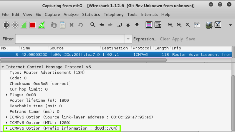The height and width of the screenshot is (132, 235).
Task: Sort by Protocol column header
Action: 142,48
